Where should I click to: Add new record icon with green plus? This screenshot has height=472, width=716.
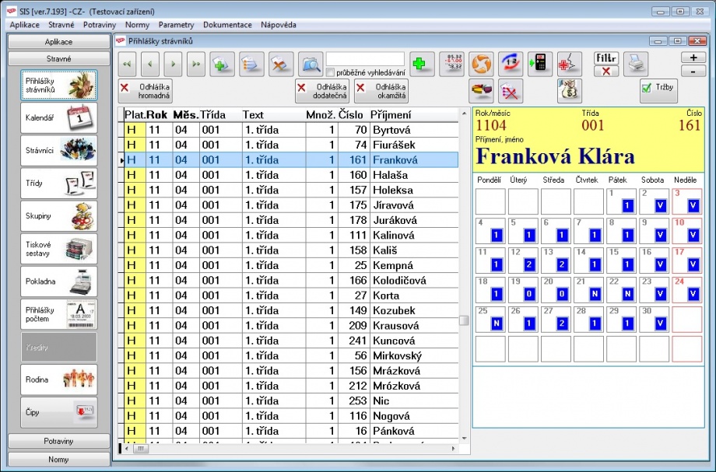[x=222, y=65]
